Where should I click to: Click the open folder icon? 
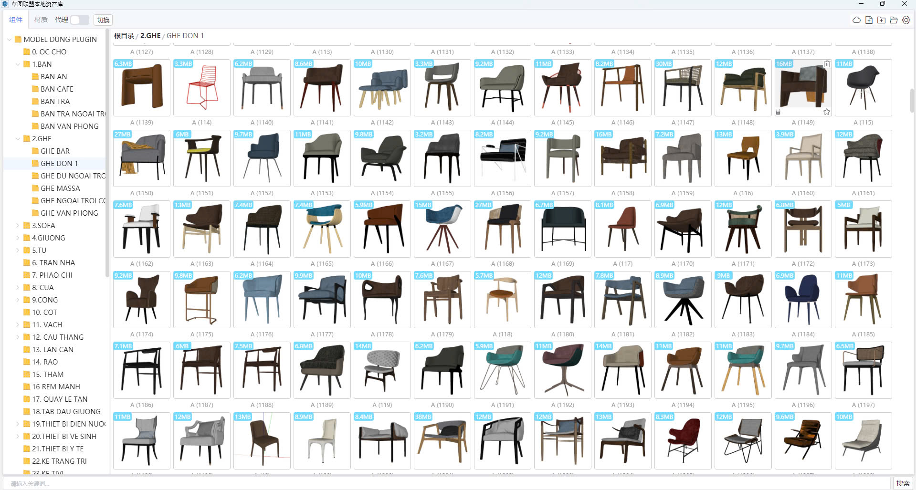[894, 20]
